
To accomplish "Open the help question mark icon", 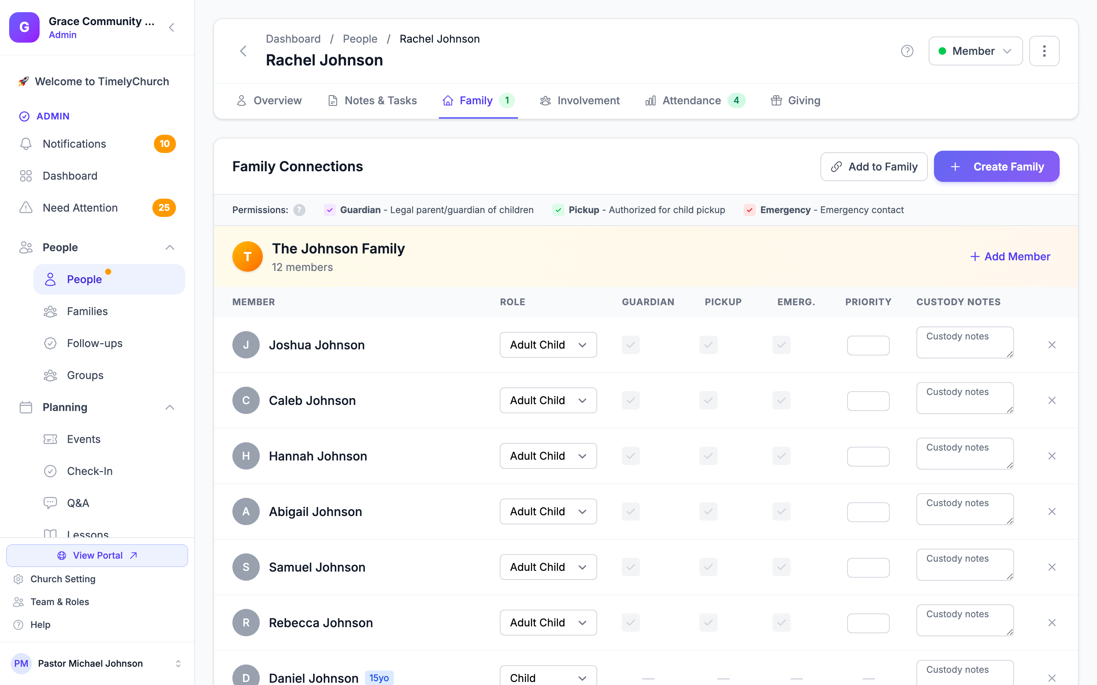I will tap(907, 51).
